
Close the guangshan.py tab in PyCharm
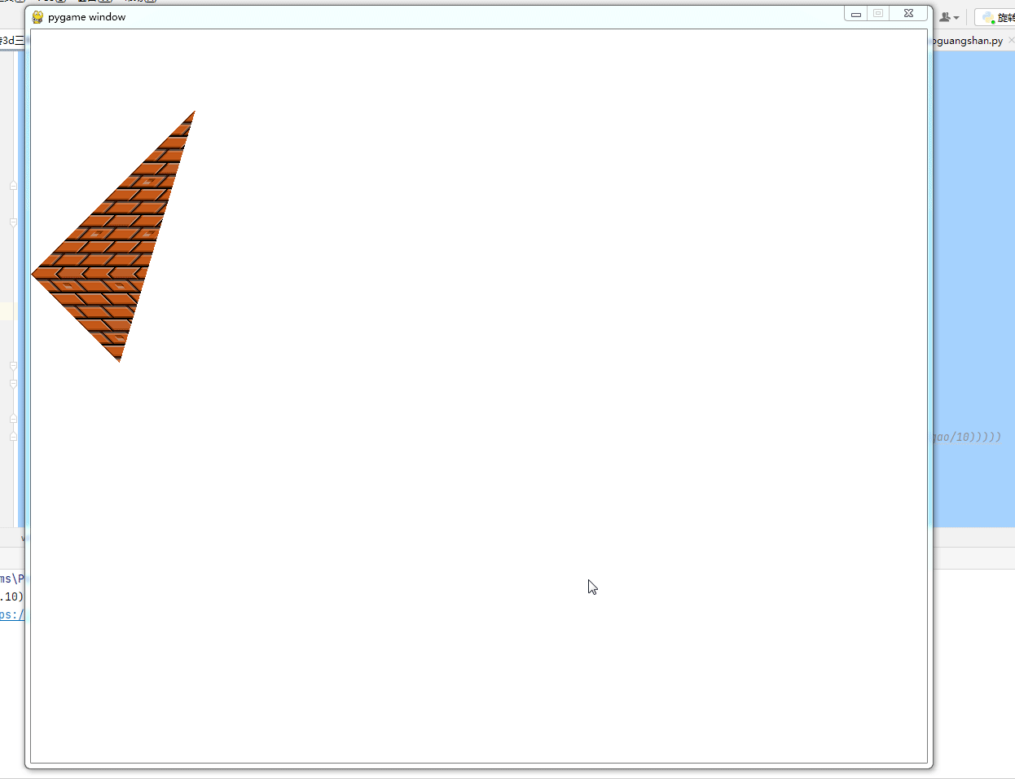pyautogui.click(x=1011, y=40)
